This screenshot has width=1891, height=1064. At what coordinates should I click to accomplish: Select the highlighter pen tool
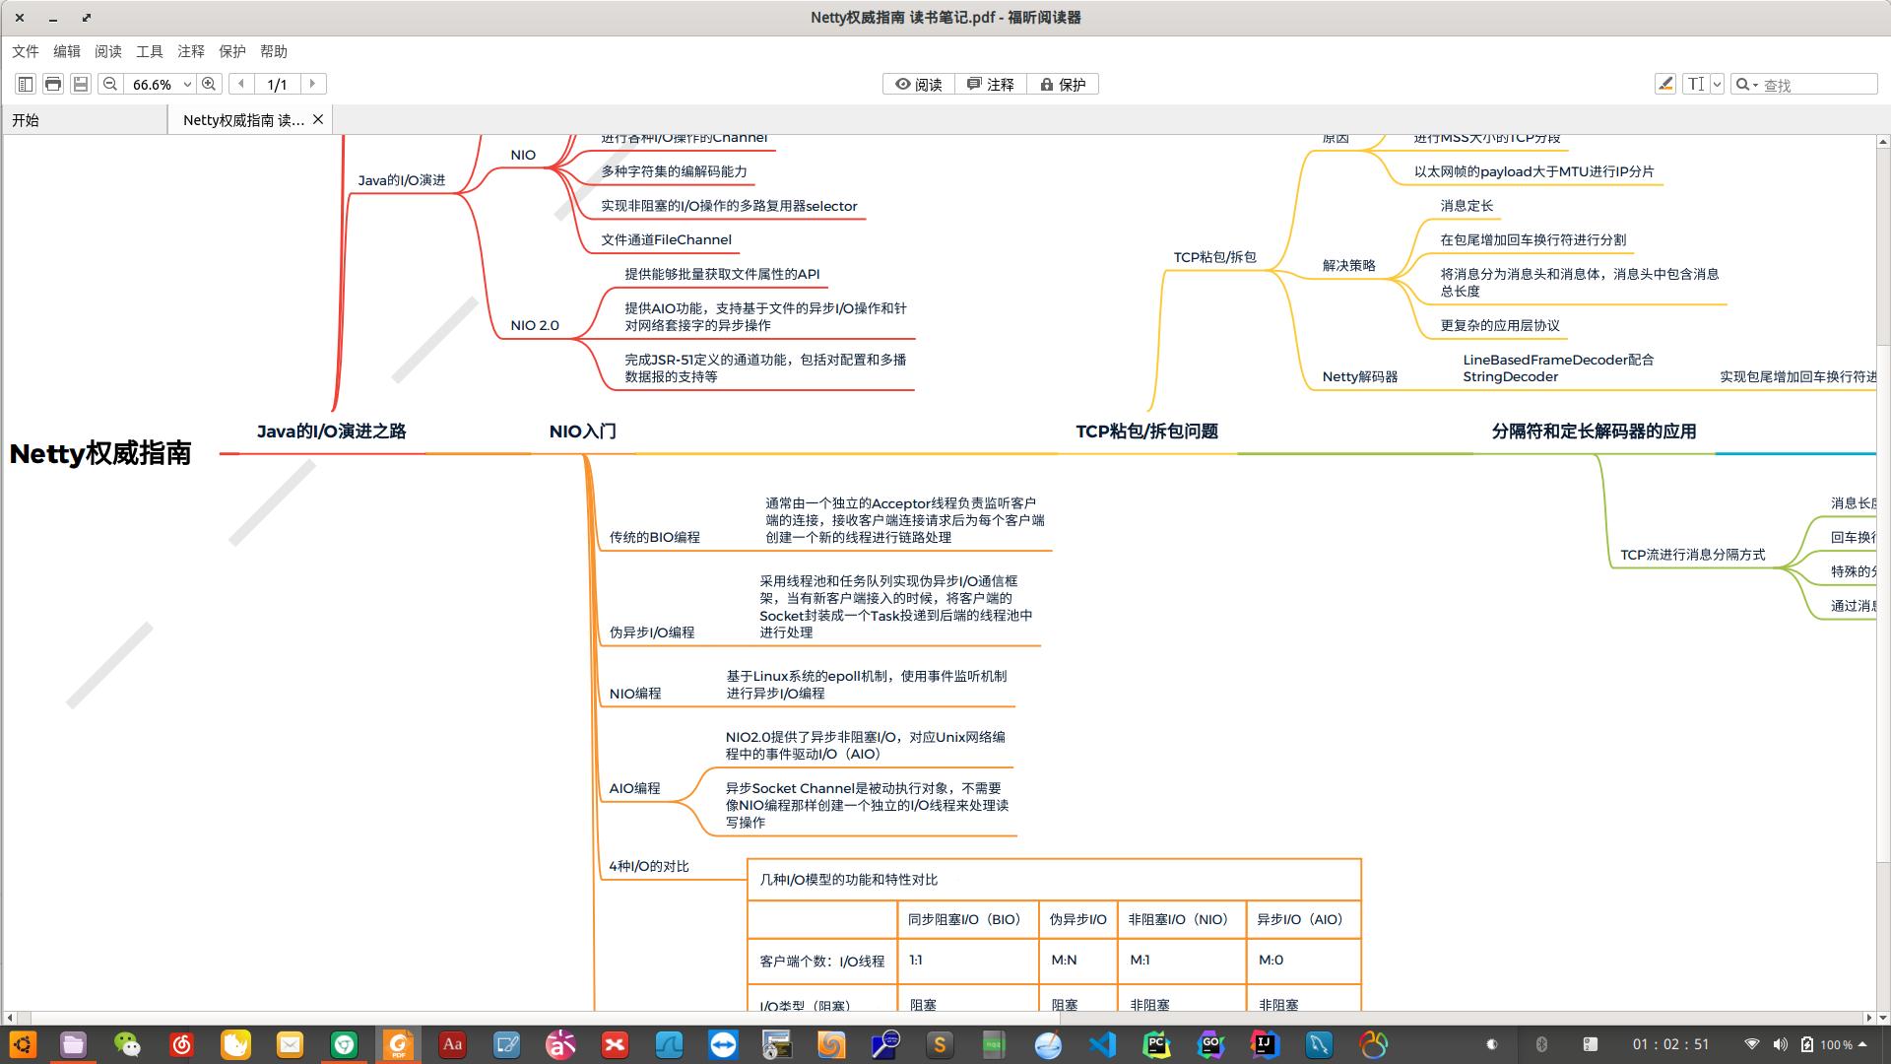click(x=1665, y=85)
